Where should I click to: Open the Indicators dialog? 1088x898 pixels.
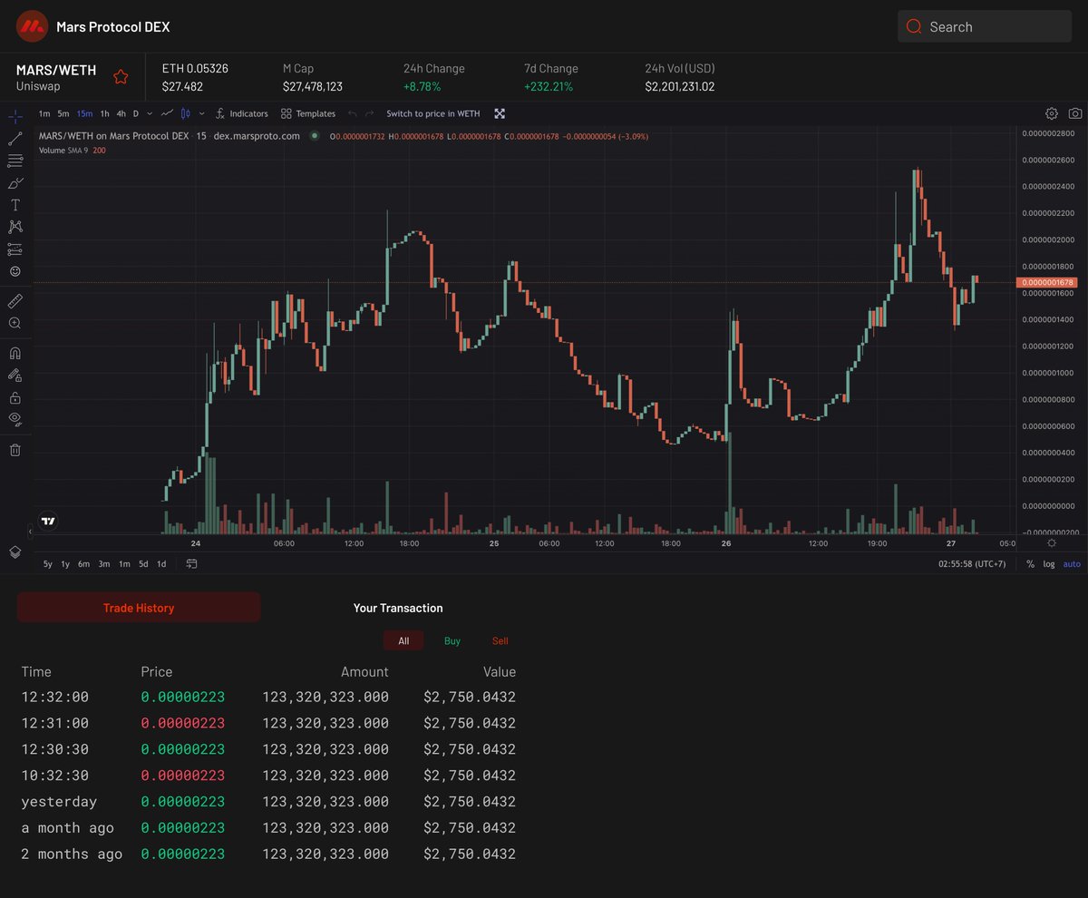[x=242, y=113]
